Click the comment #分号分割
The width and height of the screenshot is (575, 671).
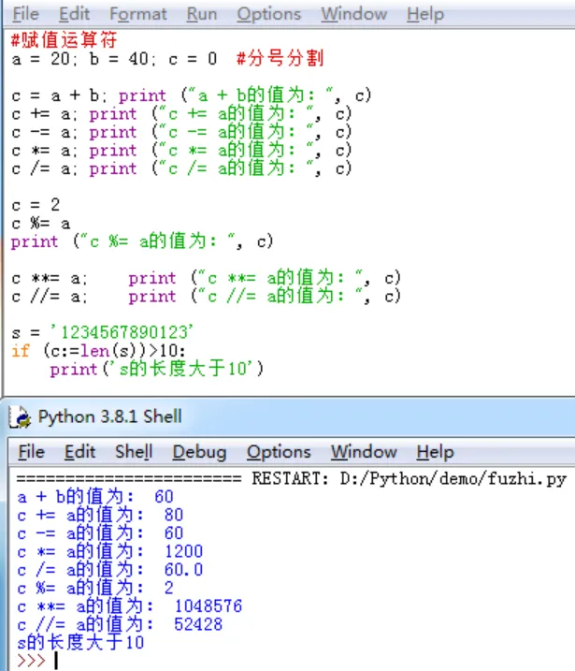280,59
